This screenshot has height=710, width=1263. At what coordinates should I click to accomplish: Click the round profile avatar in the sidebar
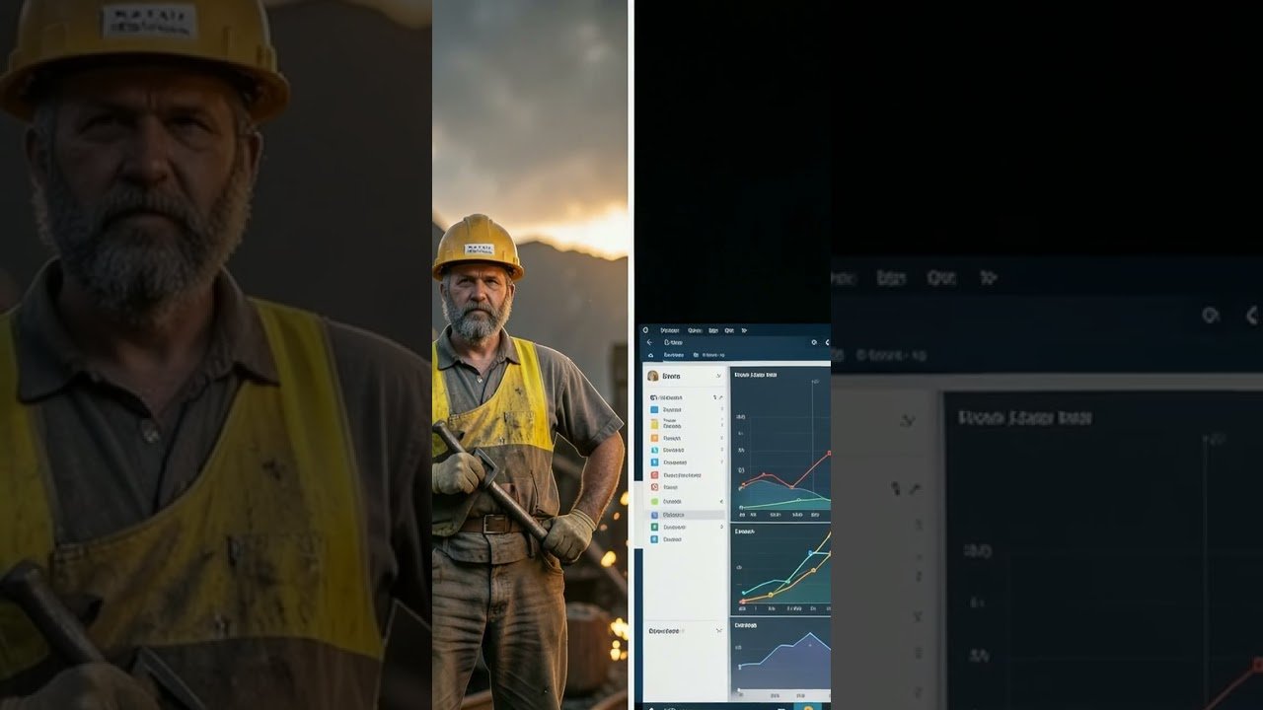click(x=652, y=376)
